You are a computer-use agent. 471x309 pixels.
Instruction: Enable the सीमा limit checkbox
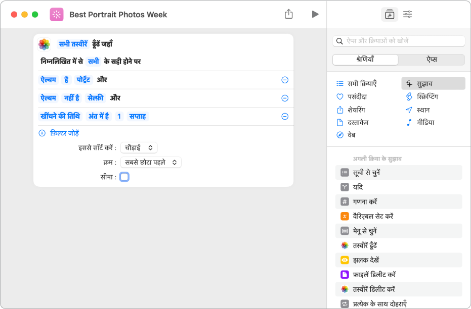(x=124, y=177)
